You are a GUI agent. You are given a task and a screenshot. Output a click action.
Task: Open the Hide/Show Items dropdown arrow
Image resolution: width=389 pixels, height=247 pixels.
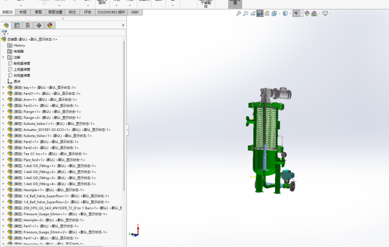[301, 14]
